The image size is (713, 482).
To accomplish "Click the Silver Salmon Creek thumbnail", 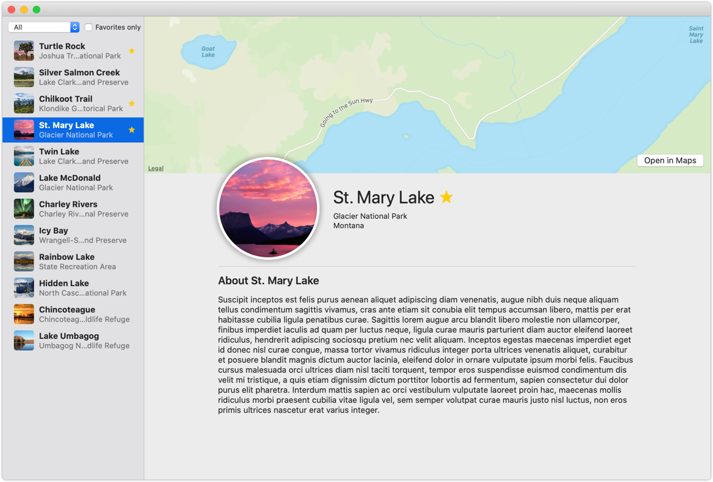I will coord(24,77).
